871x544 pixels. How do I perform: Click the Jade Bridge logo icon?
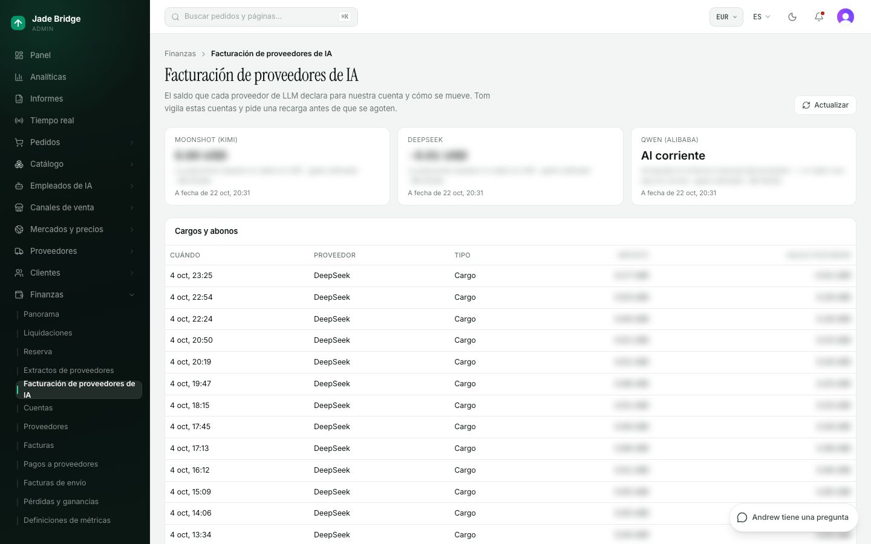[18, 23]
